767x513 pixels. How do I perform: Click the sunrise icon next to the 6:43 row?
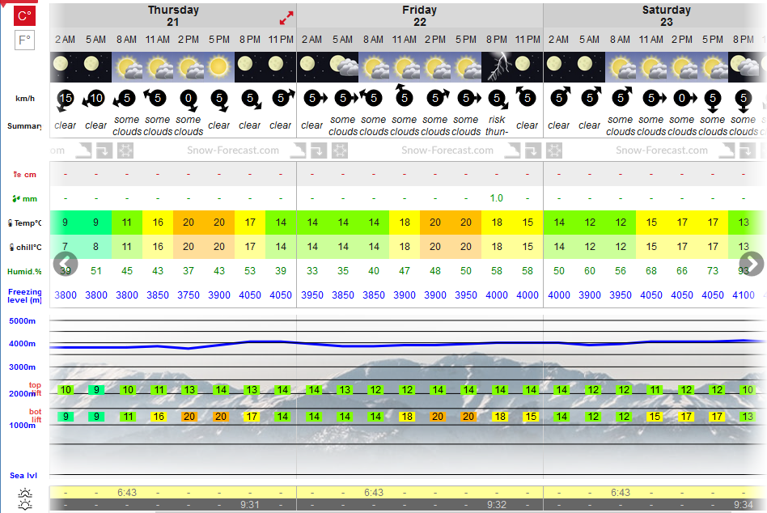point(25,493)
